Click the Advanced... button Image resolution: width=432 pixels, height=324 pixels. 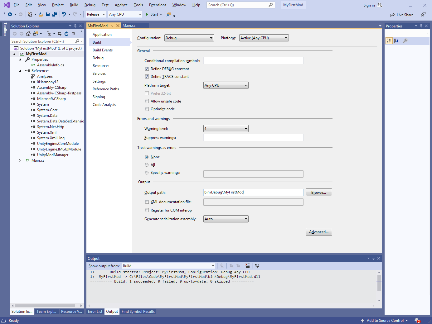pos(319,232)
